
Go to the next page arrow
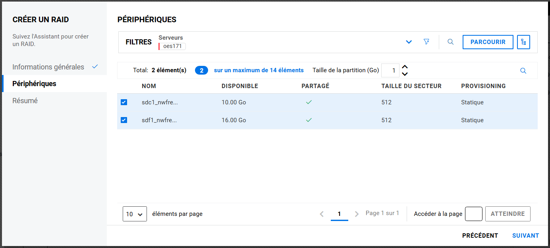pyautogui.click(x=357, y=214)
